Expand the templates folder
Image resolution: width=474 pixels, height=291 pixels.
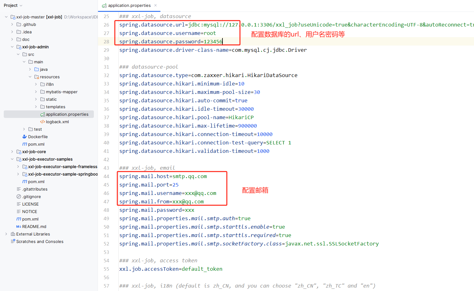pyautogui.click(x=36, y=107)
